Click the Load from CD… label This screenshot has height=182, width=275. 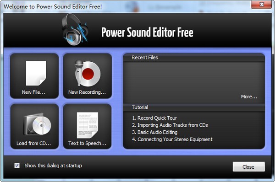[x=33, y=143]
